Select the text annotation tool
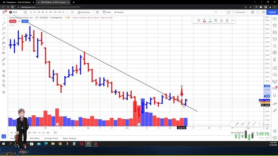Image resolution: width=278 pixels, height=156 pixels. pyautogui.click(x=4, y=48)
